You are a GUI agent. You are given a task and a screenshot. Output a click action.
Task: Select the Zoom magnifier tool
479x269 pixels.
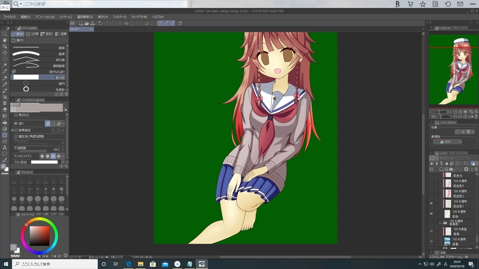coord(5,34)
